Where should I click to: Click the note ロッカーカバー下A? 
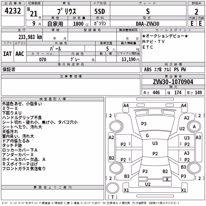click(x=20, y=150)
